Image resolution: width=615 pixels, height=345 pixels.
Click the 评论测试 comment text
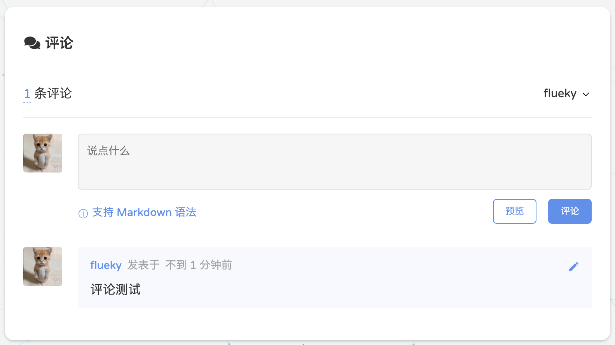(x=115, y=289)
